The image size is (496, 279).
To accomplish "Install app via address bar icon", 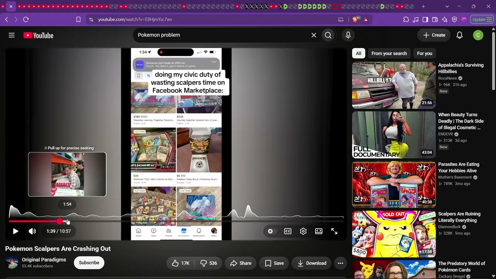I will [341, 19].
